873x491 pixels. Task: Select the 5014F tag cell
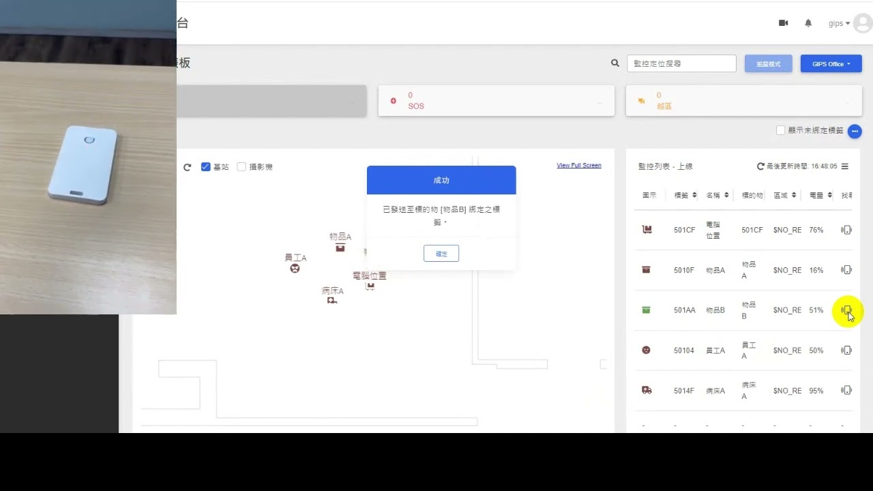[683, 391]
